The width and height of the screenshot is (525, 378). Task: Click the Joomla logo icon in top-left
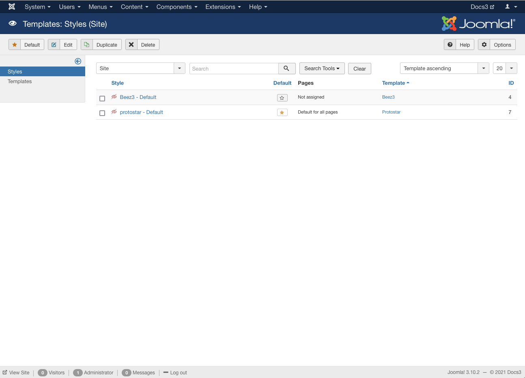point(12,6)
